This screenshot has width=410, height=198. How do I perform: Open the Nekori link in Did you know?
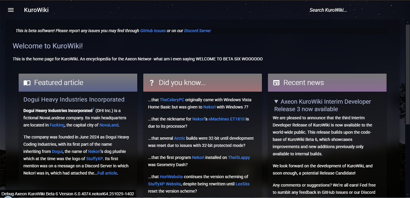(209, 107)
